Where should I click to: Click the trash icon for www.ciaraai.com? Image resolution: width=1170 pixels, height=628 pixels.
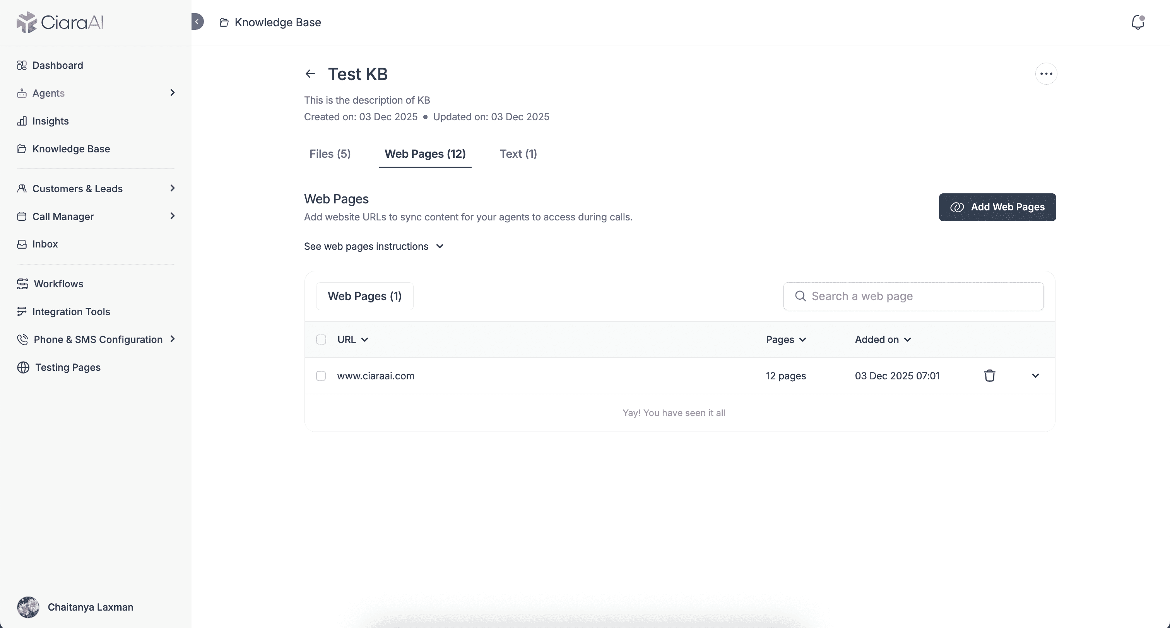(x=989, y=375)
